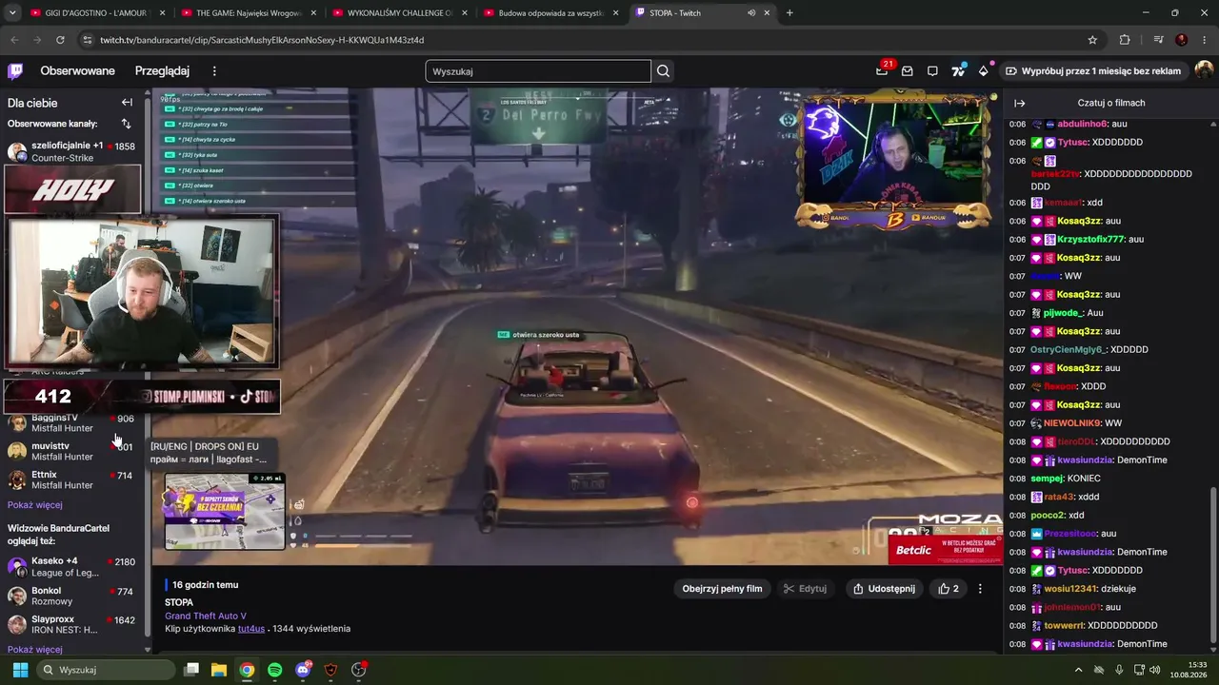Click the browser address bar URL
The width and height of the screenshot is (1219, 685).
pos(262,40)
